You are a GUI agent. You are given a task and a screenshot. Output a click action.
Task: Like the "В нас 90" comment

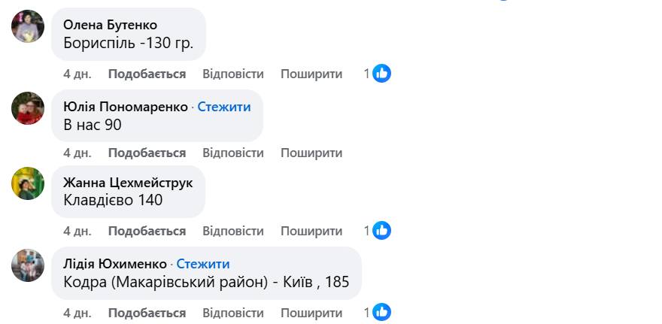[147, 153]
